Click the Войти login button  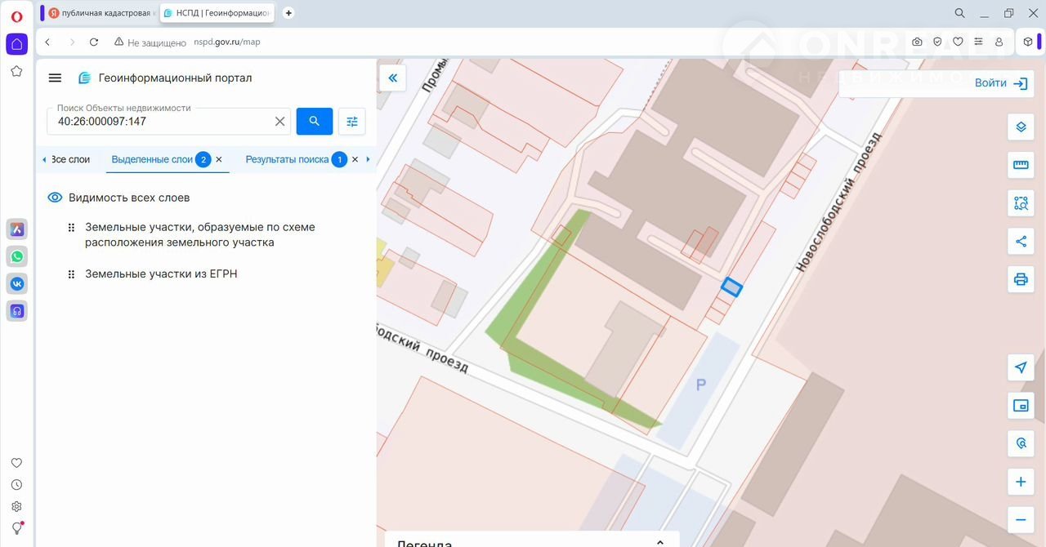(1000, 83)
